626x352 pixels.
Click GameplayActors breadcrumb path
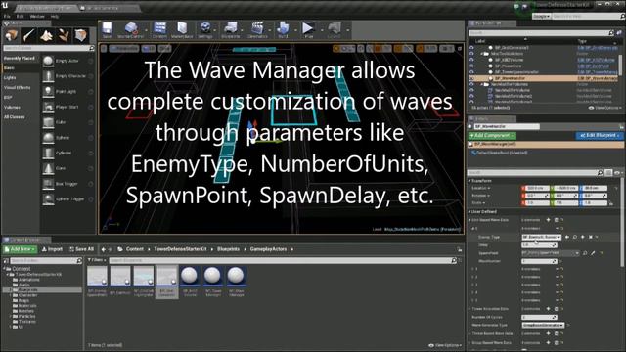(x=268, y=249)
